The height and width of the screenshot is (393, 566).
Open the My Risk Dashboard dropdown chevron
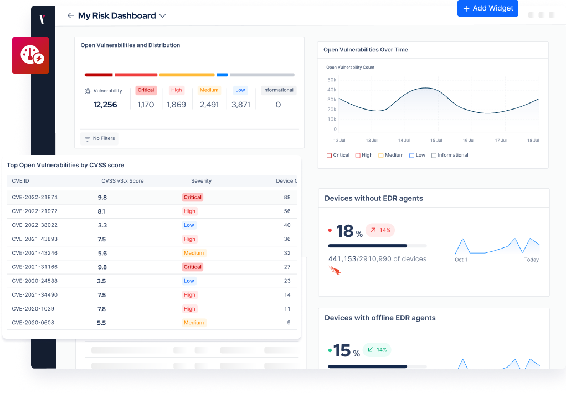[x=162, y=15]
